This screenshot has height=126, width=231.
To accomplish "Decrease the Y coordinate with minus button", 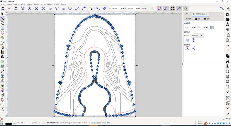I will 137,9.
